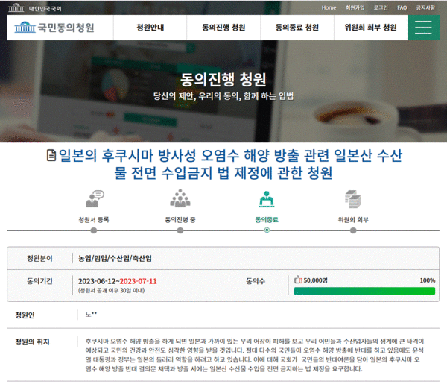The image size is (447, 387).
Task: Click the 100% progress value
Action: (428, 280)
